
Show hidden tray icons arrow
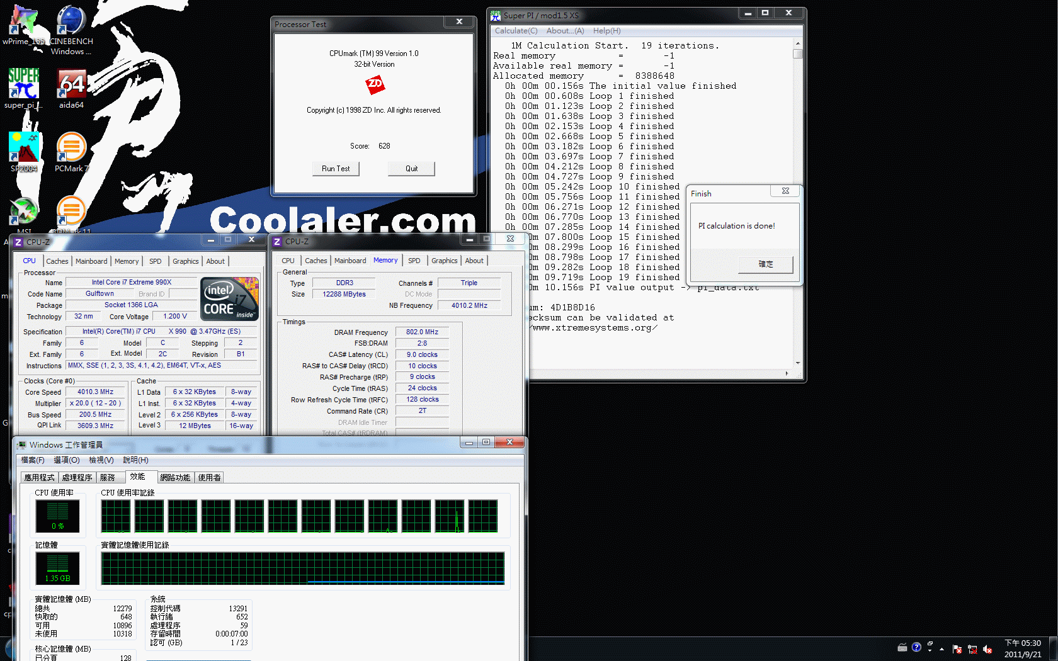coord(942,648)
